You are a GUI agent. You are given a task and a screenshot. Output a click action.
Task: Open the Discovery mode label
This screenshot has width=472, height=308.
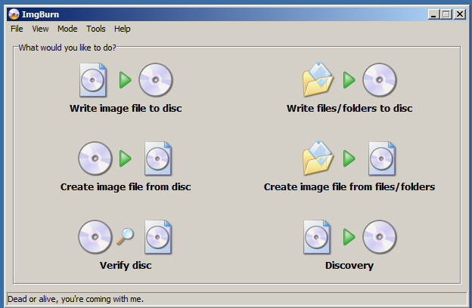point(349,265)
